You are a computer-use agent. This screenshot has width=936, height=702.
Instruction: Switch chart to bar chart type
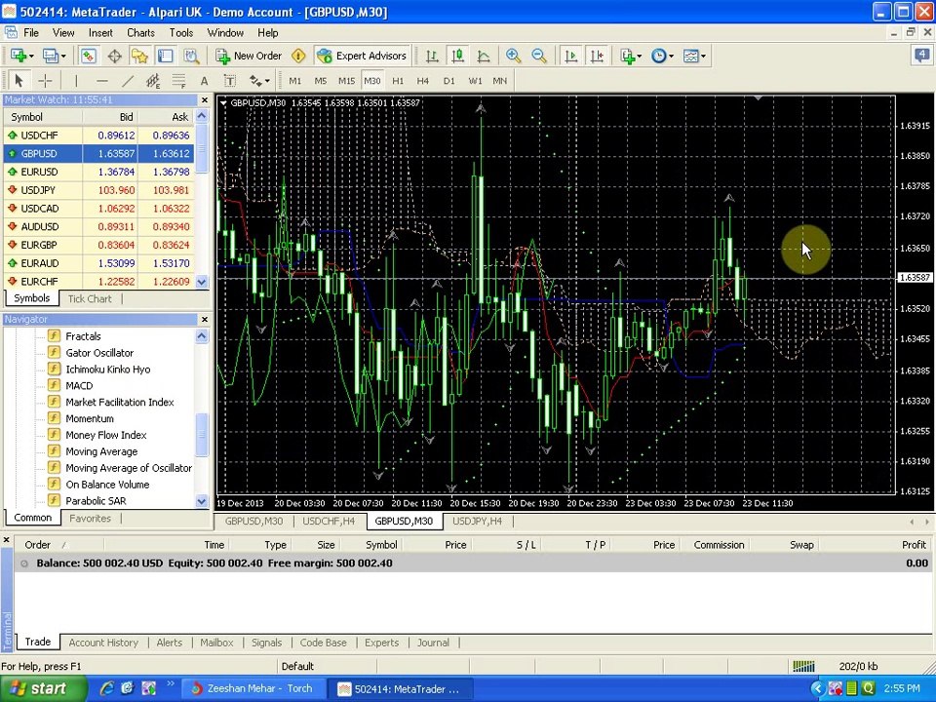click(432, 57)
